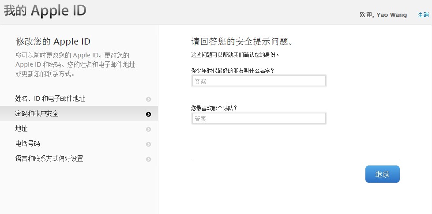This screenshot has width=432, height=214.
Task: Open 语言和联系方式偏好设置 section
Action: point(49,159)
